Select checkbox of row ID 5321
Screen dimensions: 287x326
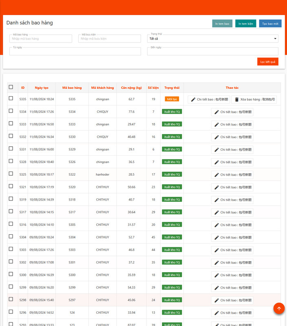pos(11,186)
